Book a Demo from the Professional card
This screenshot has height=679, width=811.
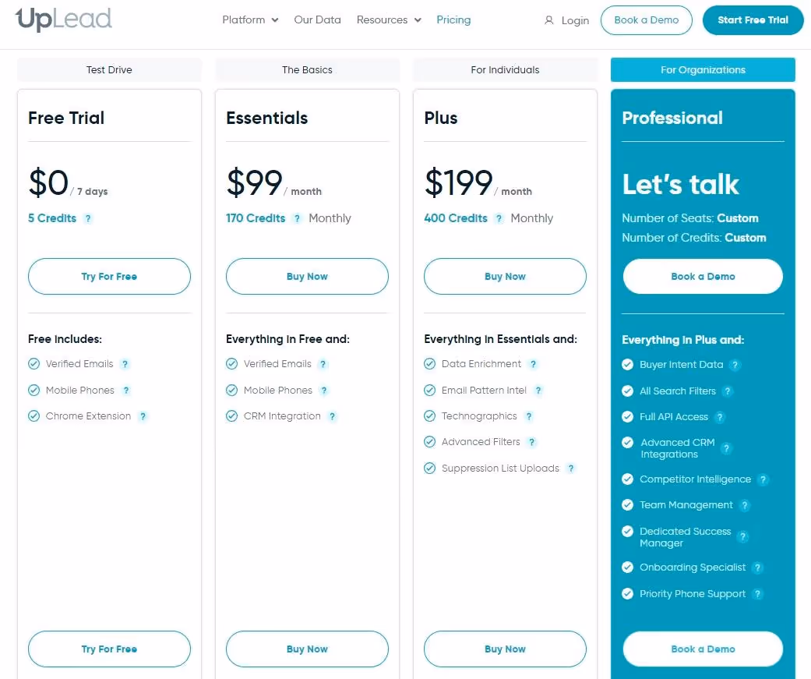coord(702,276)
